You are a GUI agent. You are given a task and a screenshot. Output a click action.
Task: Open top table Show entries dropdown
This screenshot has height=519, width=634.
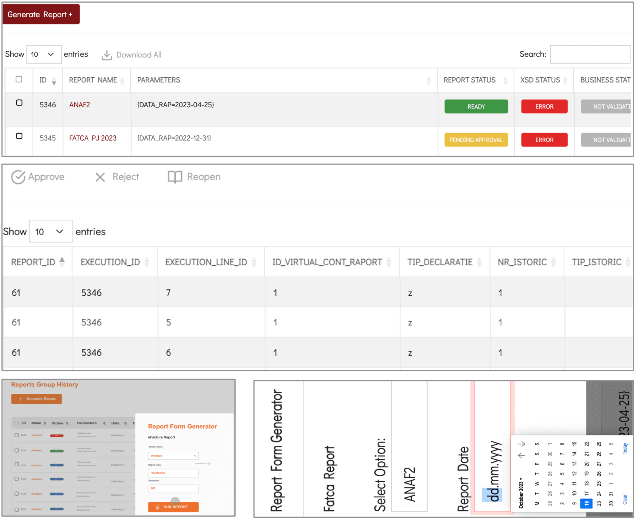(44, 54)
